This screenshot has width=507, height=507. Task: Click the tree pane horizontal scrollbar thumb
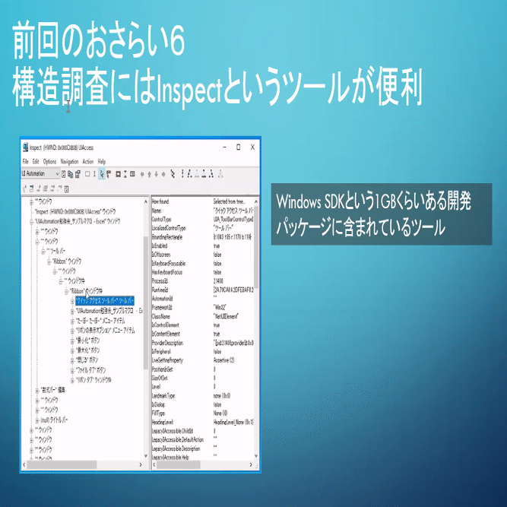pos(62,464)
